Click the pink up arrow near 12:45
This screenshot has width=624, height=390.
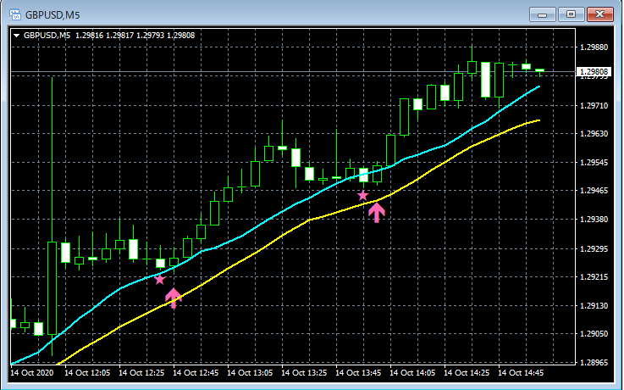coord(174,298)
